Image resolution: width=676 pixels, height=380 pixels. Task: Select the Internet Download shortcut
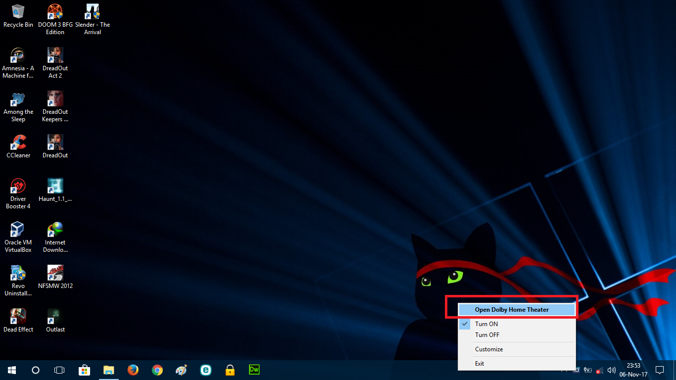point(55,237)
